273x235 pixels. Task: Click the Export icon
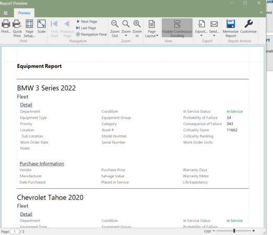pyautogui.click(x=201, y=24)
